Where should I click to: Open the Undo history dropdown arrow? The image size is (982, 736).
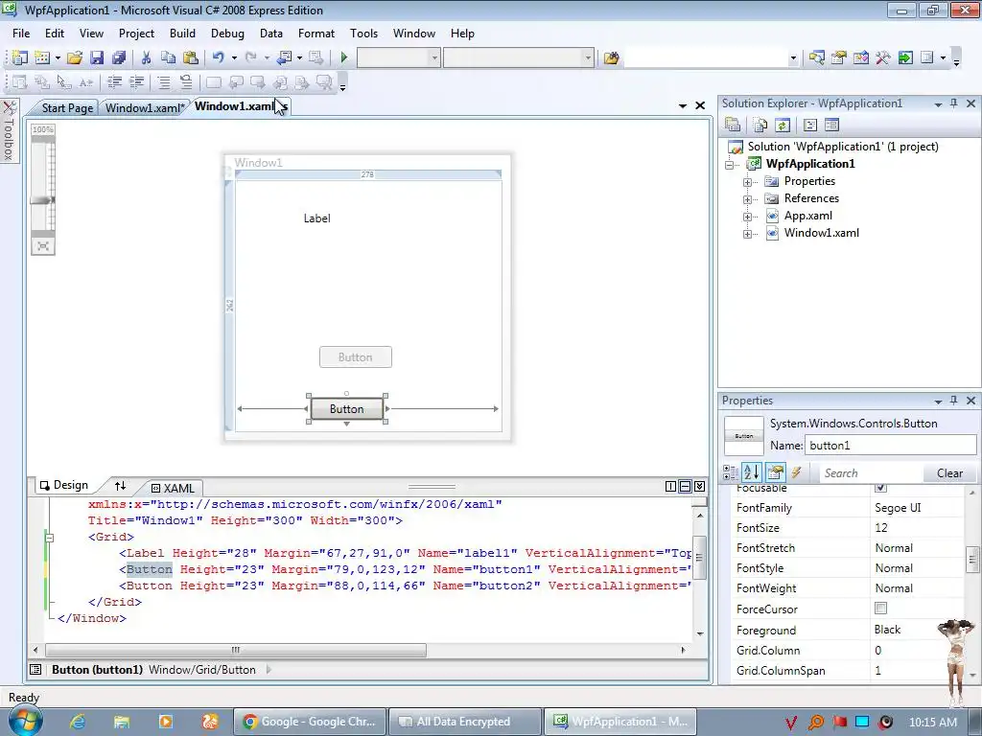click(x=234, y=58)
